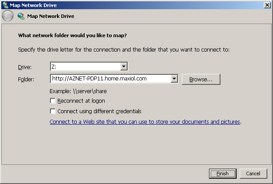273x184 pixels.
Task: Click the network drive icon beside the header title
Action: [x=21, y=16]
